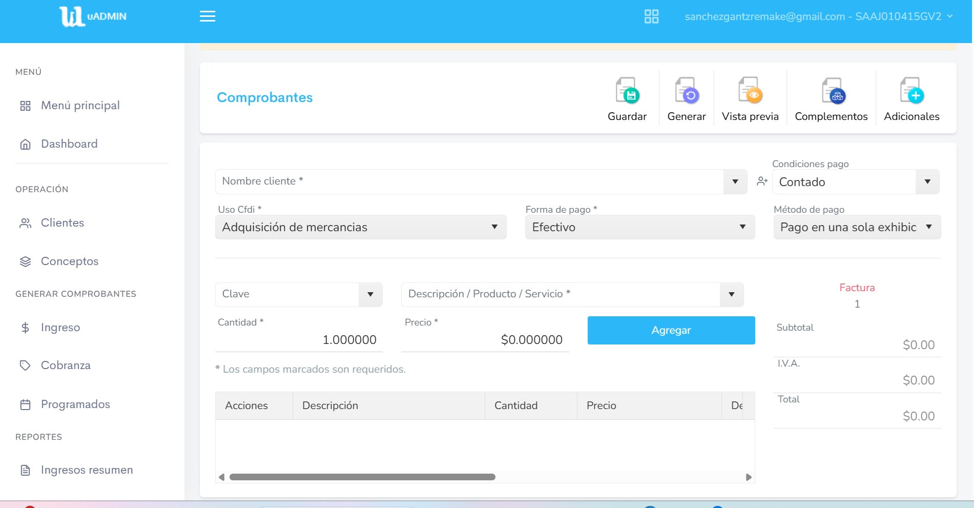
Task: Click the Precio column header
Action: click(x=649, y=406)
